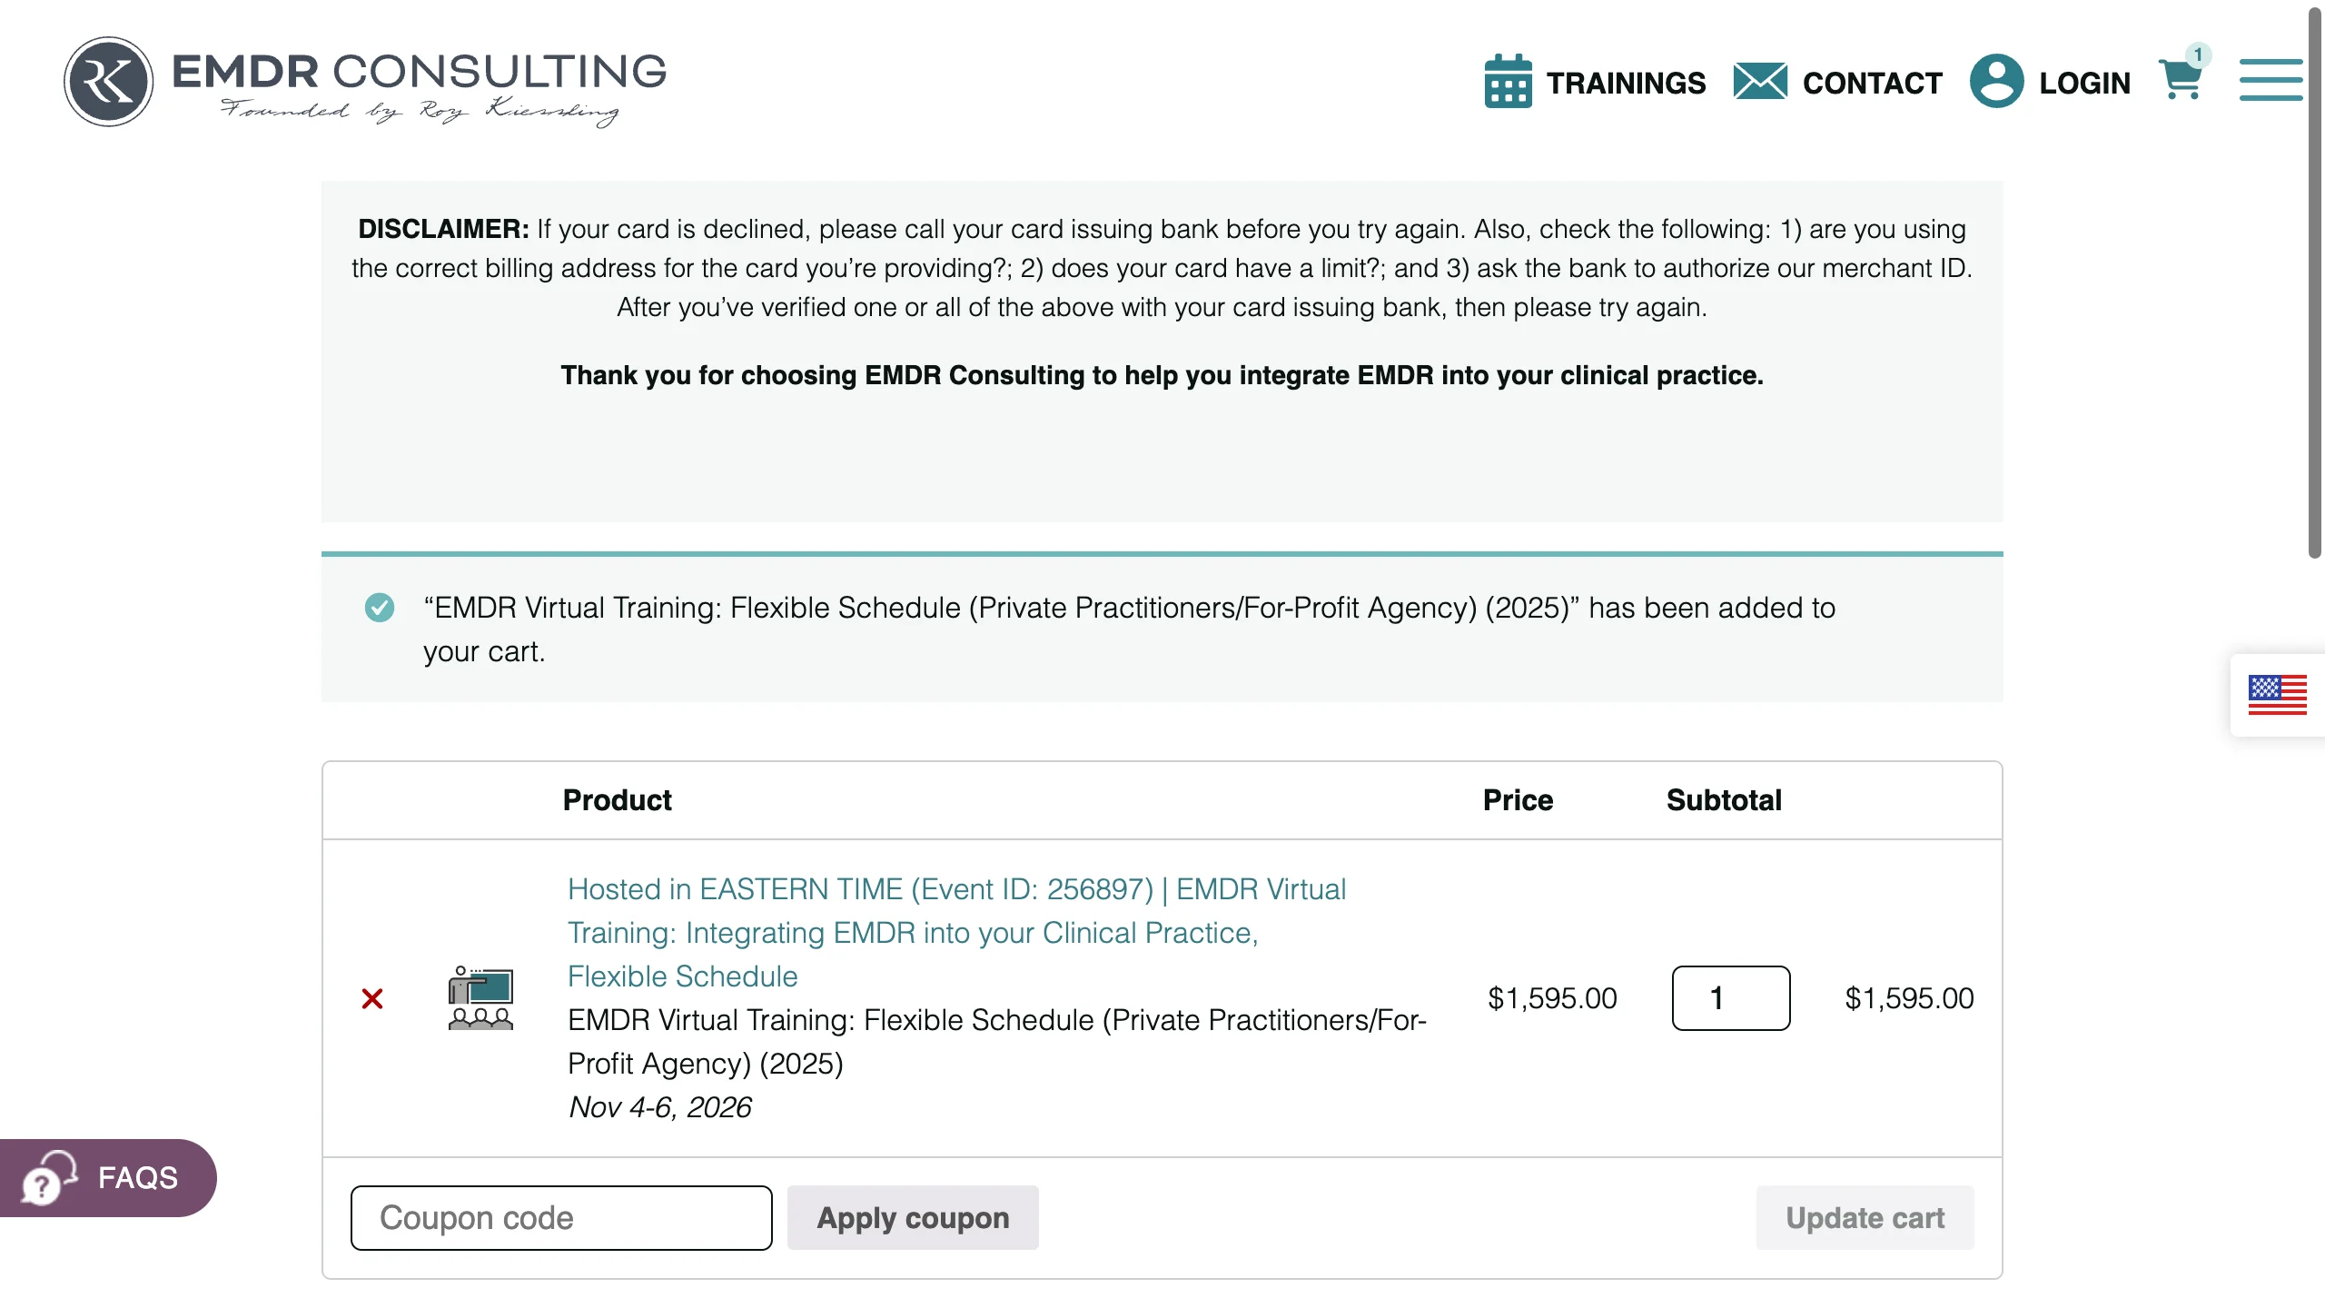
Task: Open the EMDR Consulting logo home link
Action: (x=365, y=82)
